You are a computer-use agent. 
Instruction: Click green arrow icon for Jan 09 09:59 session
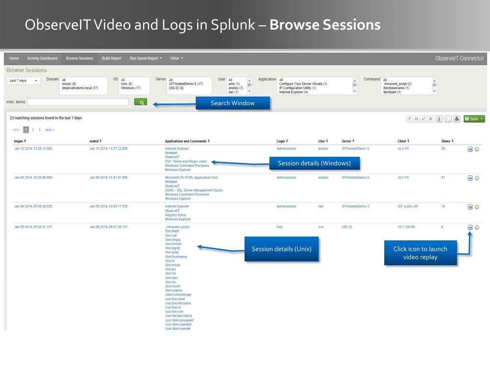[x=477, y=207]
